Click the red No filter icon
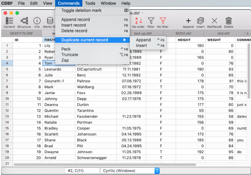Screen dimensions: 251x175 [x=163, y=21]
